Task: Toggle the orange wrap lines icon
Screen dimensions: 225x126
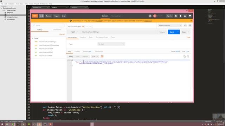Action: [x=102, y=56]
